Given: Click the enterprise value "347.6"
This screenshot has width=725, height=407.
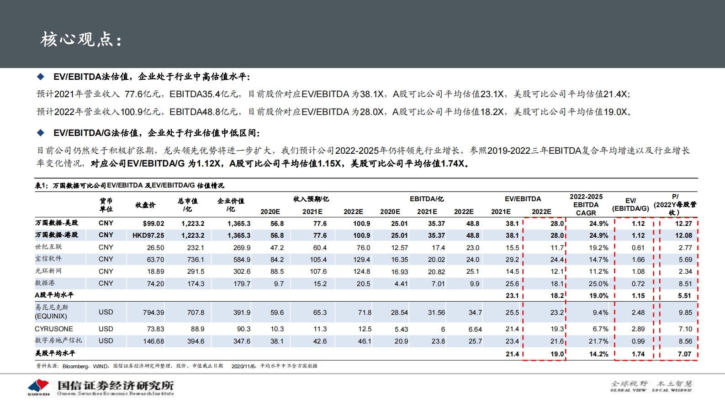Looking at the screenshot, I should pos(242,341).
